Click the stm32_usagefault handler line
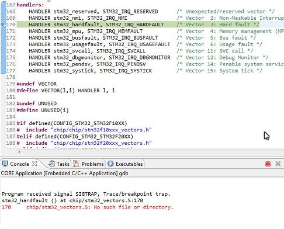Viewport: 284px width, 229px height. tap(99, 44)
